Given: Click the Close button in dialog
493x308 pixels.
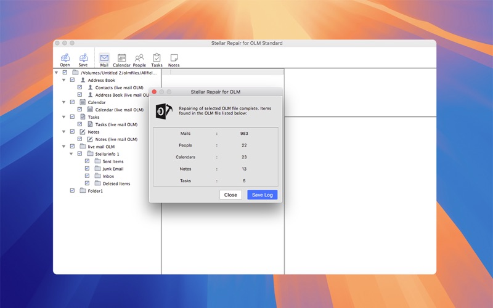Looking at the screenshot, I should click(230, 195).
